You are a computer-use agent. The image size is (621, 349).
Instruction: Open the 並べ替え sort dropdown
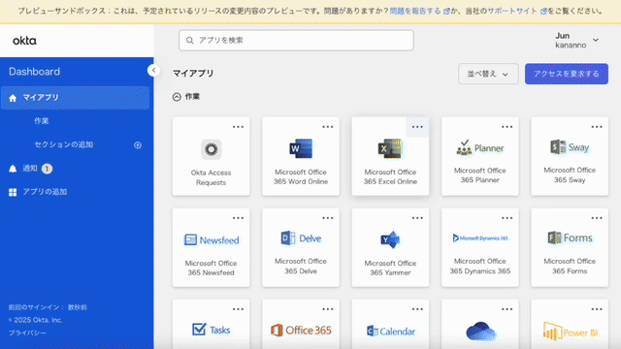coord(488,74)
